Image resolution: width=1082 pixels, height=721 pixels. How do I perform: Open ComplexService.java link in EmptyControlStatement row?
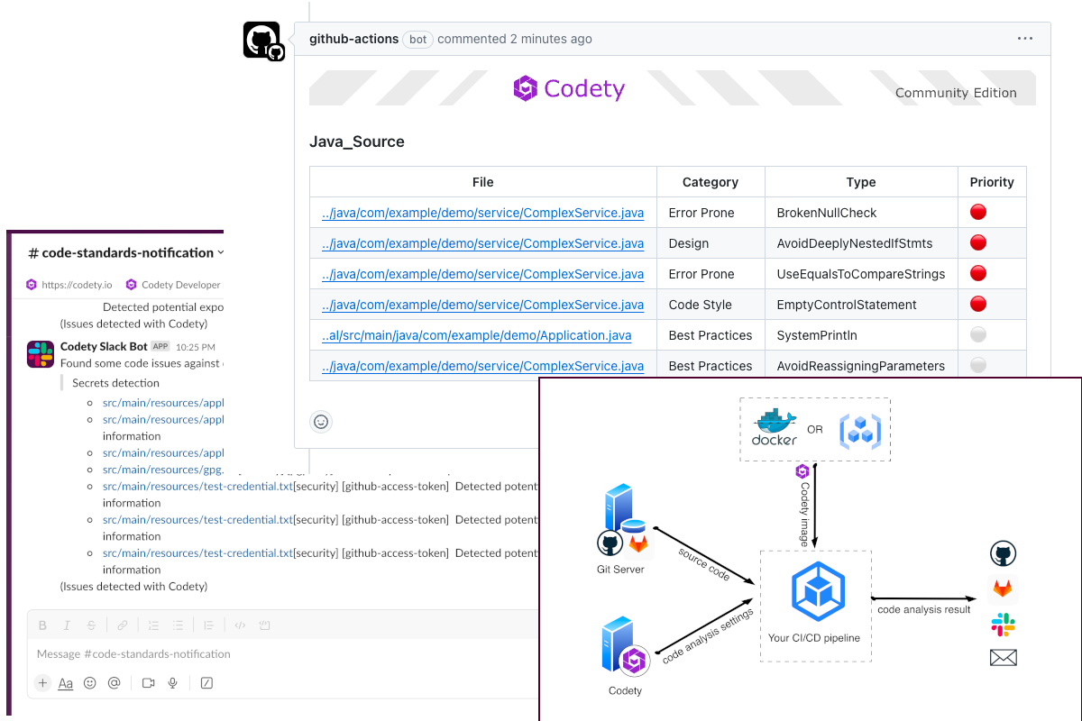coord(482,305)
